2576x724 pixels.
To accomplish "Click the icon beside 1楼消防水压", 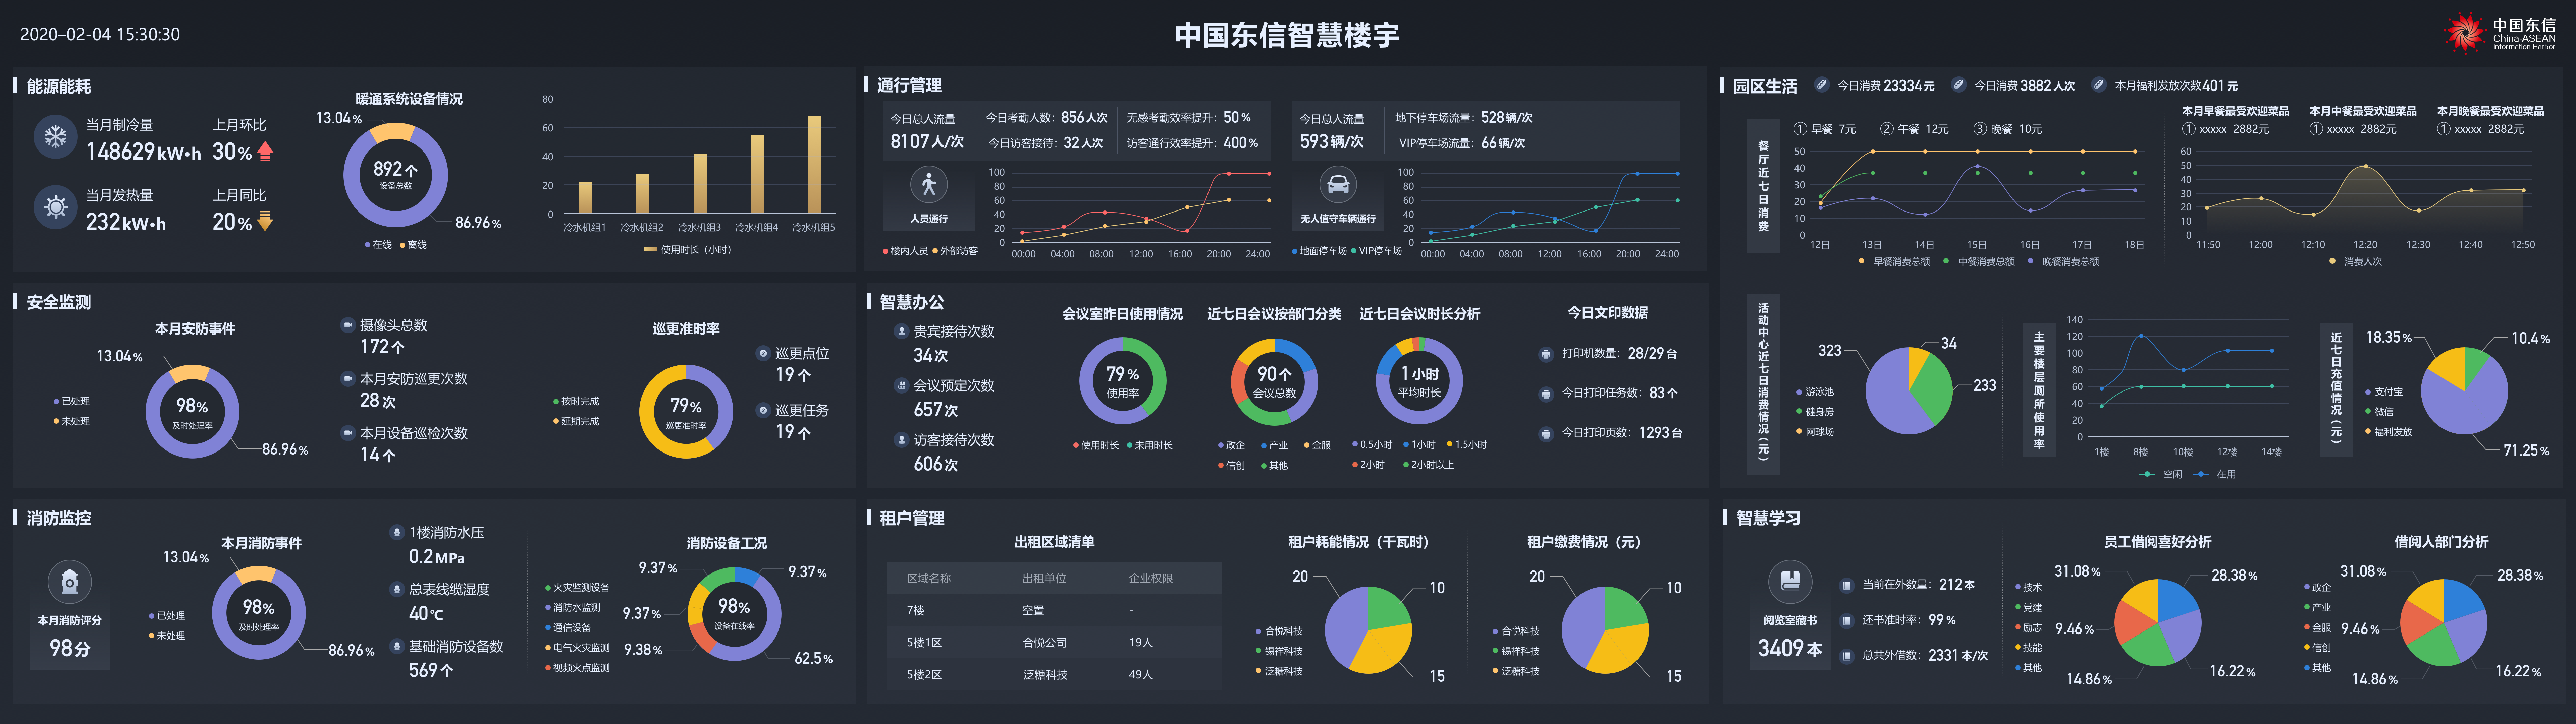I will pyautogui.click(x=397, y=532).
